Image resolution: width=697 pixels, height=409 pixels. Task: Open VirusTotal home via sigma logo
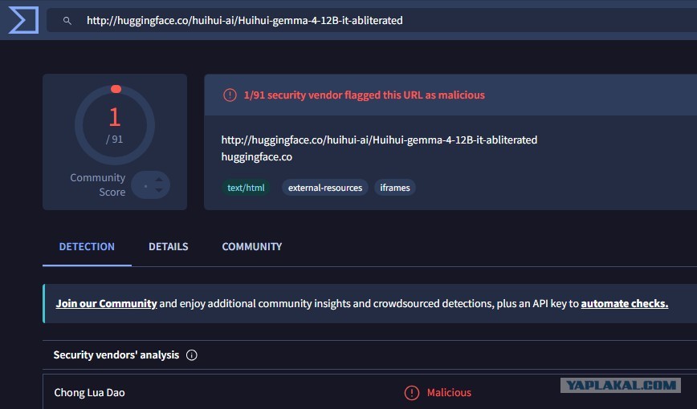[x=23, y=20]
